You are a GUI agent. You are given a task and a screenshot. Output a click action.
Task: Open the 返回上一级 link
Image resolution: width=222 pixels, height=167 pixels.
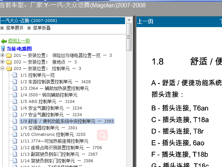point(19,41)
